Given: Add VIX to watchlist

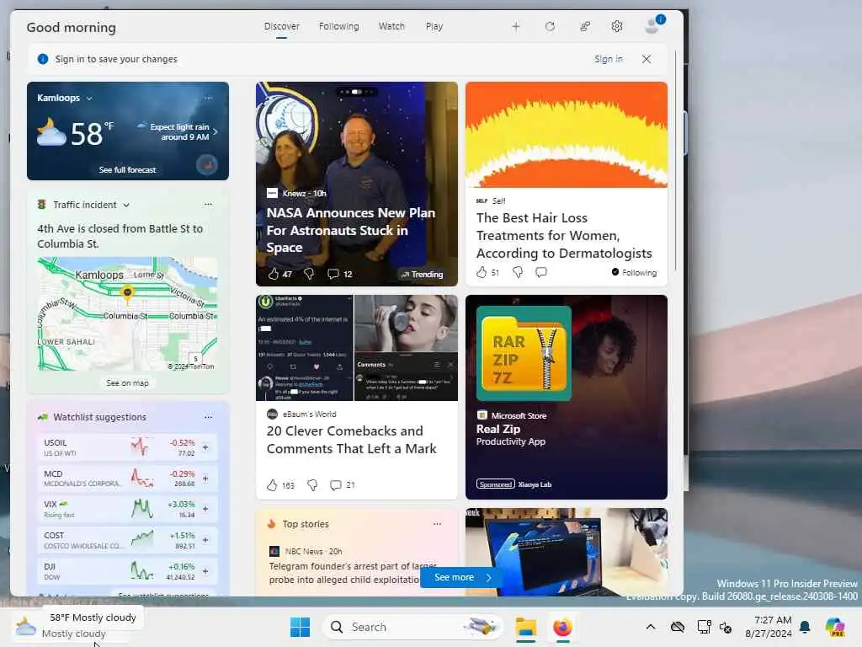Looking at the screenshot, I should tap(205, 510).
